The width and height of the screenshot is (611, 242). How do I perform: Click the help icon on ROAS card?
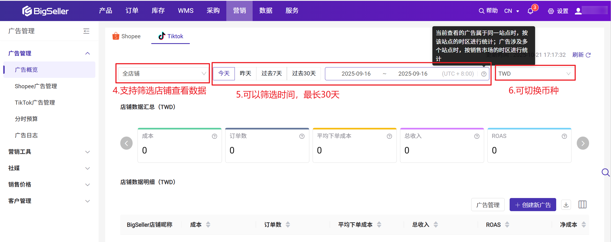click(x=564, y=136)
